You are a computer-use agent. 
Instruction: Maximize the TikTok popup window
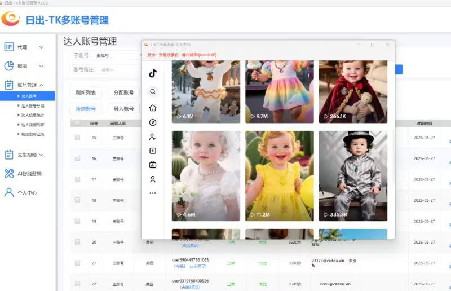(x=373, y=45)
